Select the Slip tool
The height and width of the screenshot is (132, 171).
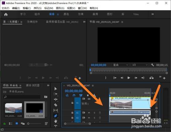56,110
